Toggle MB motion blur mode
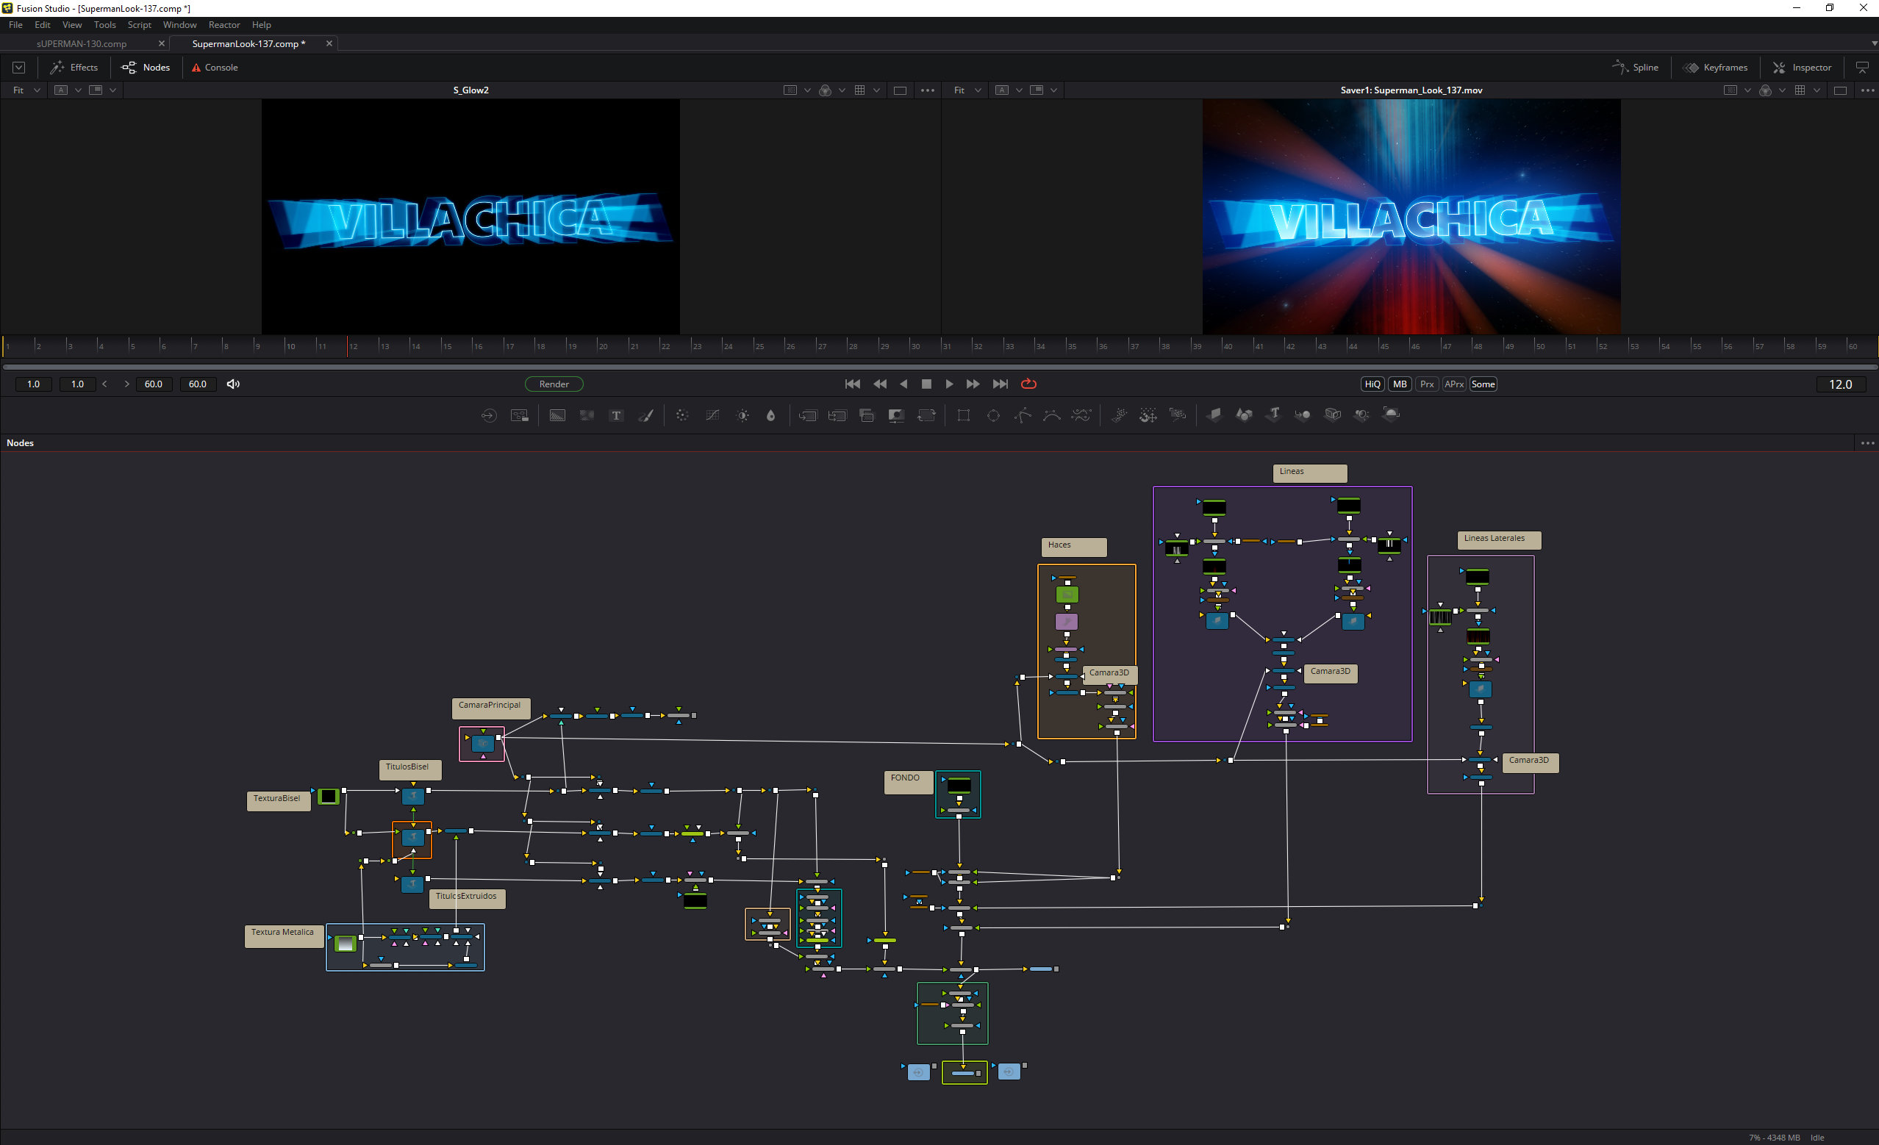 click(x=1400, y=384)
